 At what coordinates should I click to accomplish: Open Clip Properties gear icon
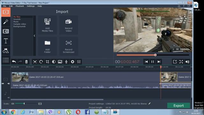click(x=72, y=62)
